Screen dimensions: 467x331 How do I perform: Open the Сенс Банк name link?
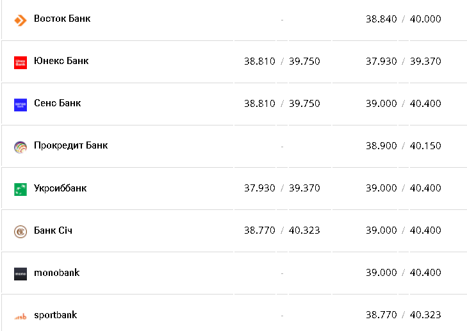pos(57,103)
